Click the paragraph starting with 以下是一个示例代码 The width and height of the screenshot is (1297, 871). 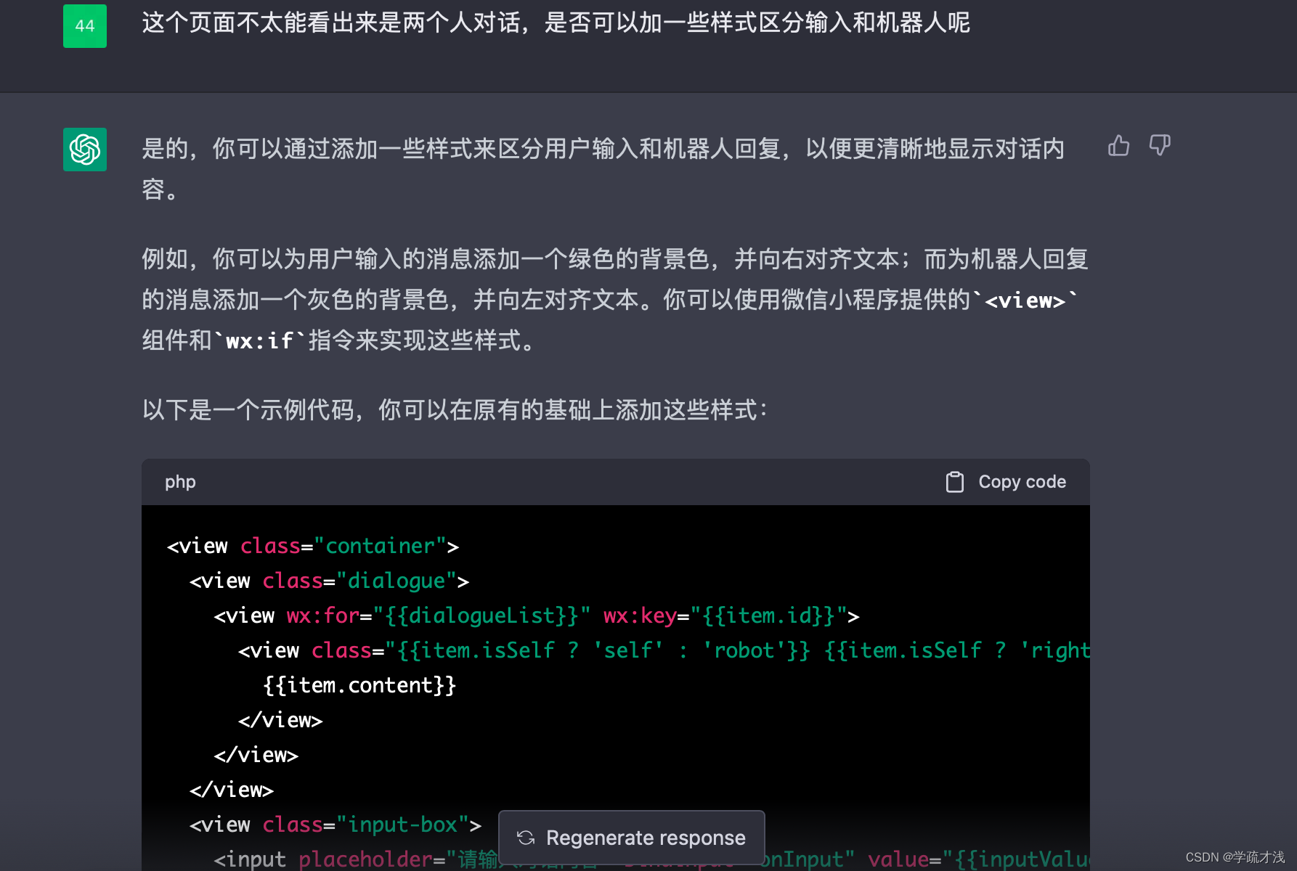pos(455,410)
